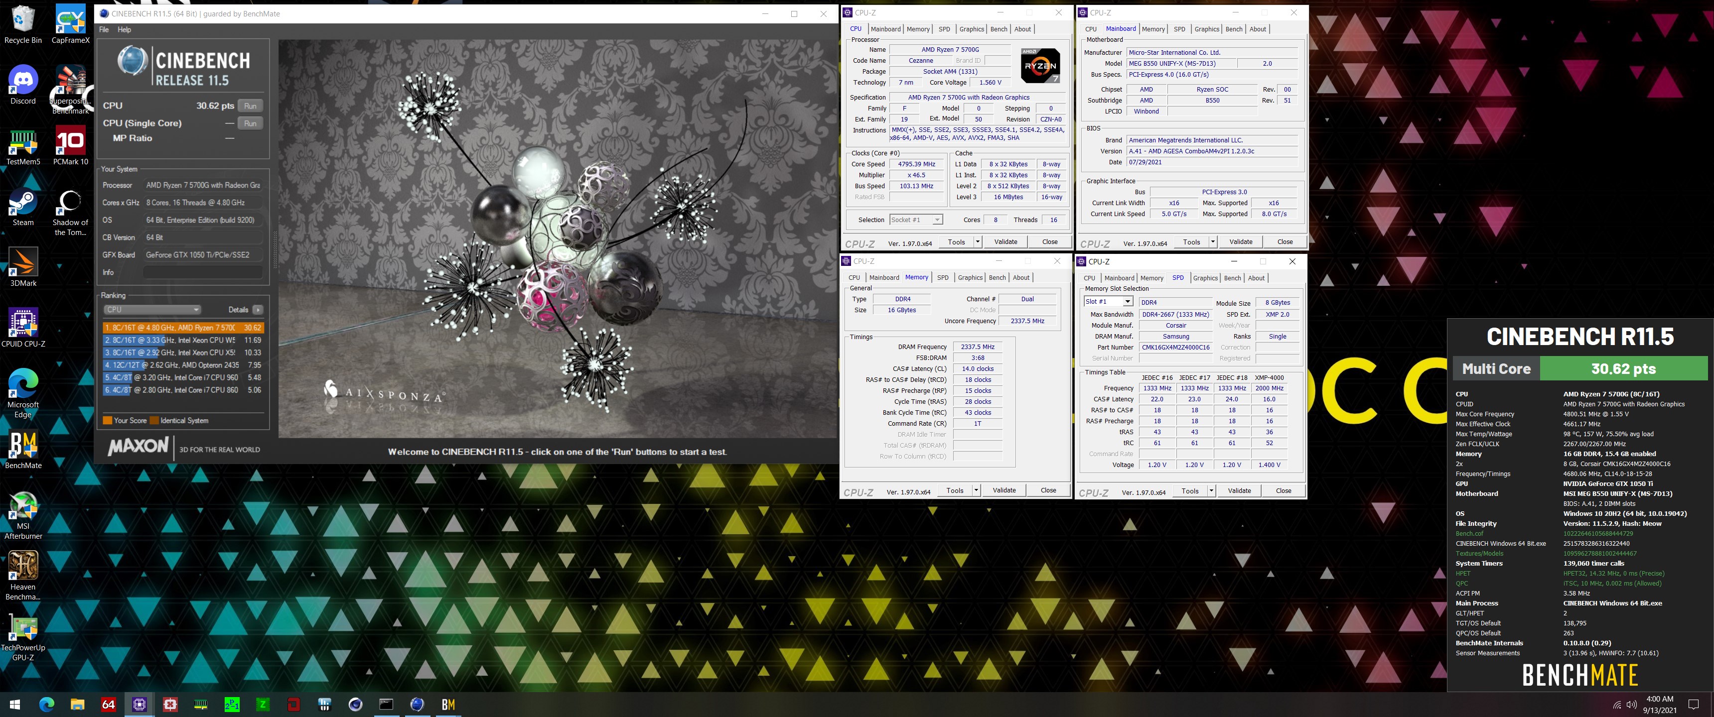Open the Recycle Bin desktop icon
Viewport: 1714px width, 717px height.
tap(22, 24)
